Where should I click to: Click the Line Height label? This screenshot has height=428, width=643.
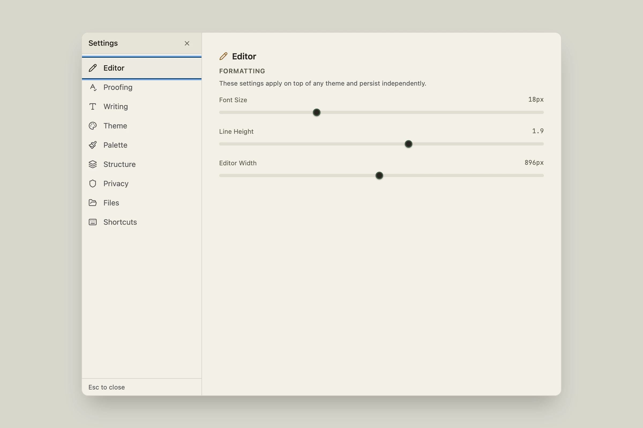pyautogui.click(x=236, y=132)
